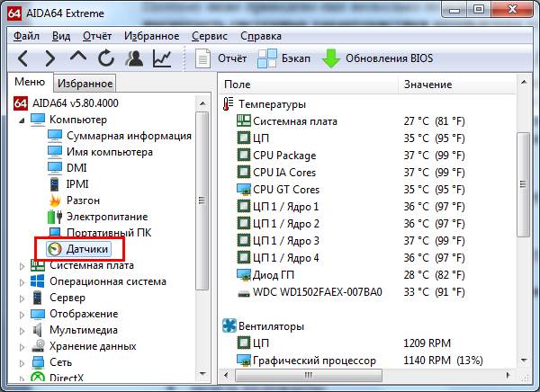Screen dimensions: 540x392
Task: Switch to the Избранное tab
Action: click(x=83, y=83)
